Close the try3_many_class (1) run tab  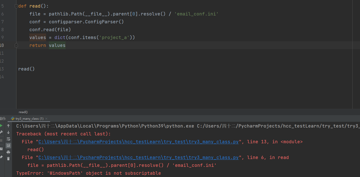click(x=46, y=119)
